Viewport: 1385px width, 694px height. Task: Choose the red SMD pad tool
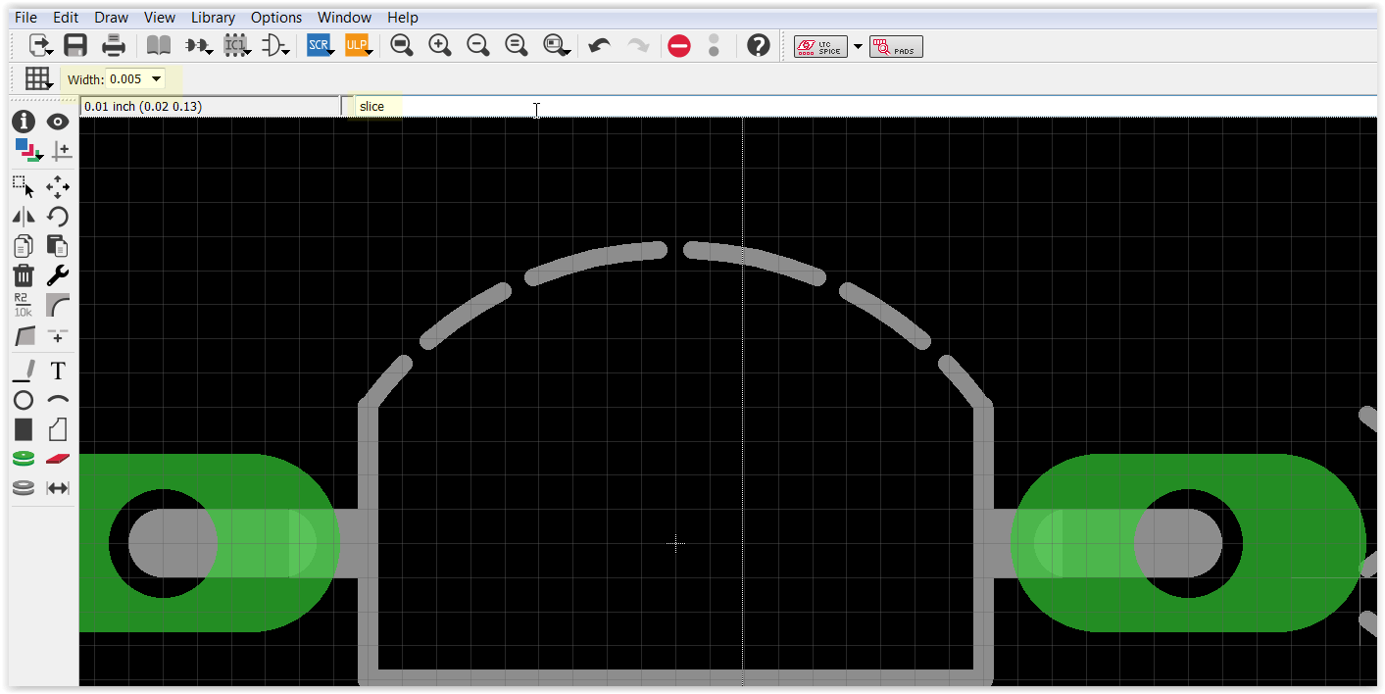click(57, 458)
